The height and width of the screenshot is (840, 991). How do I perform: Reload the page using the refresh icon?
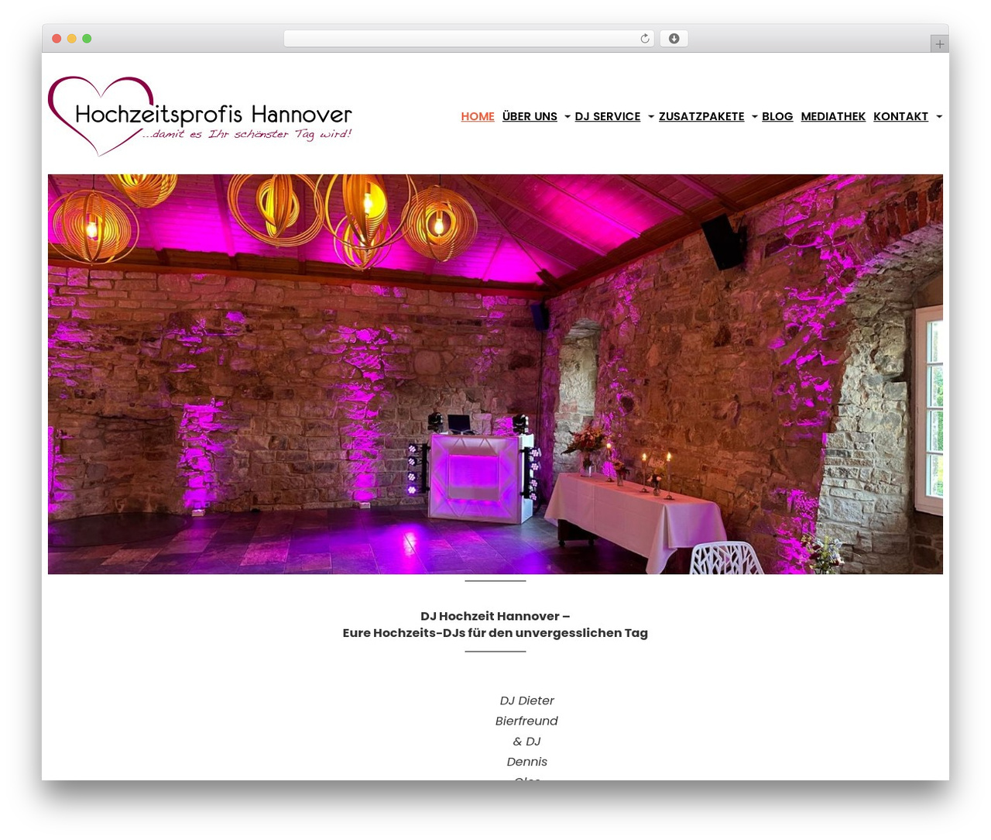point(645,39)
